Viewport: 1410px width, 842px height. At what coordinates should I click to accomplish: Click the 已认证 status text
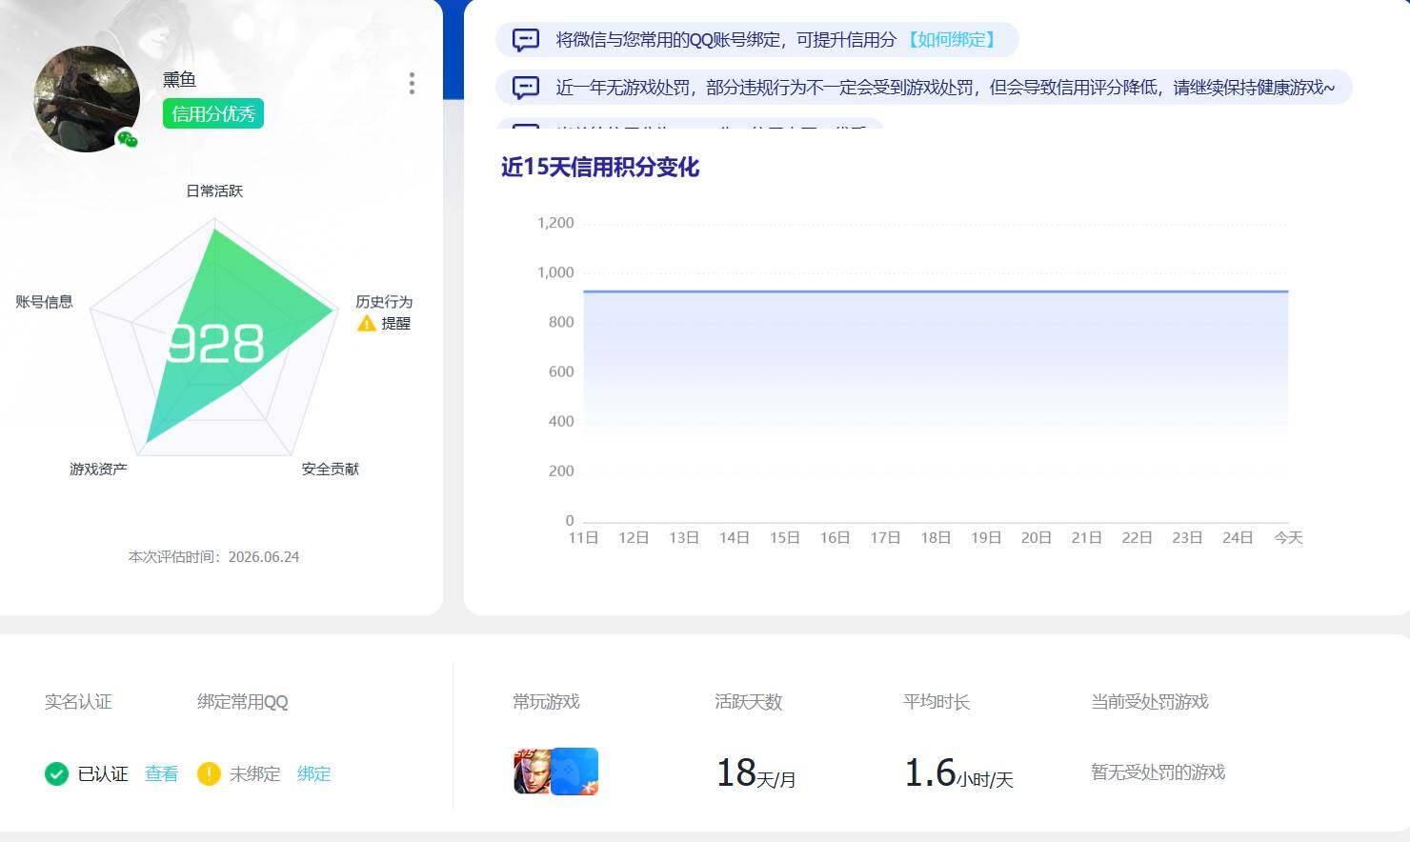pyautogui.click(x=103, y=773)
